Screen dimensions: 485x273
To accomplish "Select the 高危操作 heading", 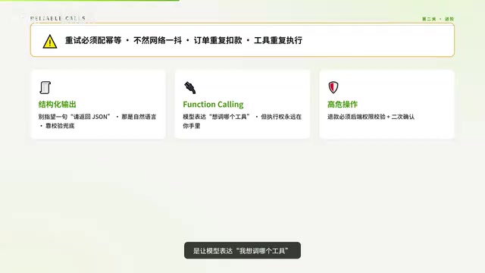I will 343,105.
